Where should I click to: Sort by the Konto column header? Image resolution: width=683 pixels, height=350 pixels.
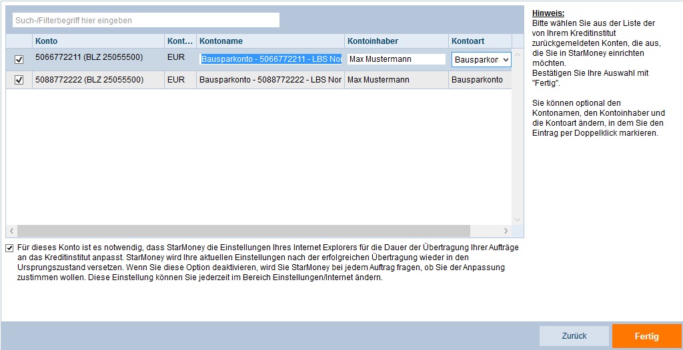[99, 41]
